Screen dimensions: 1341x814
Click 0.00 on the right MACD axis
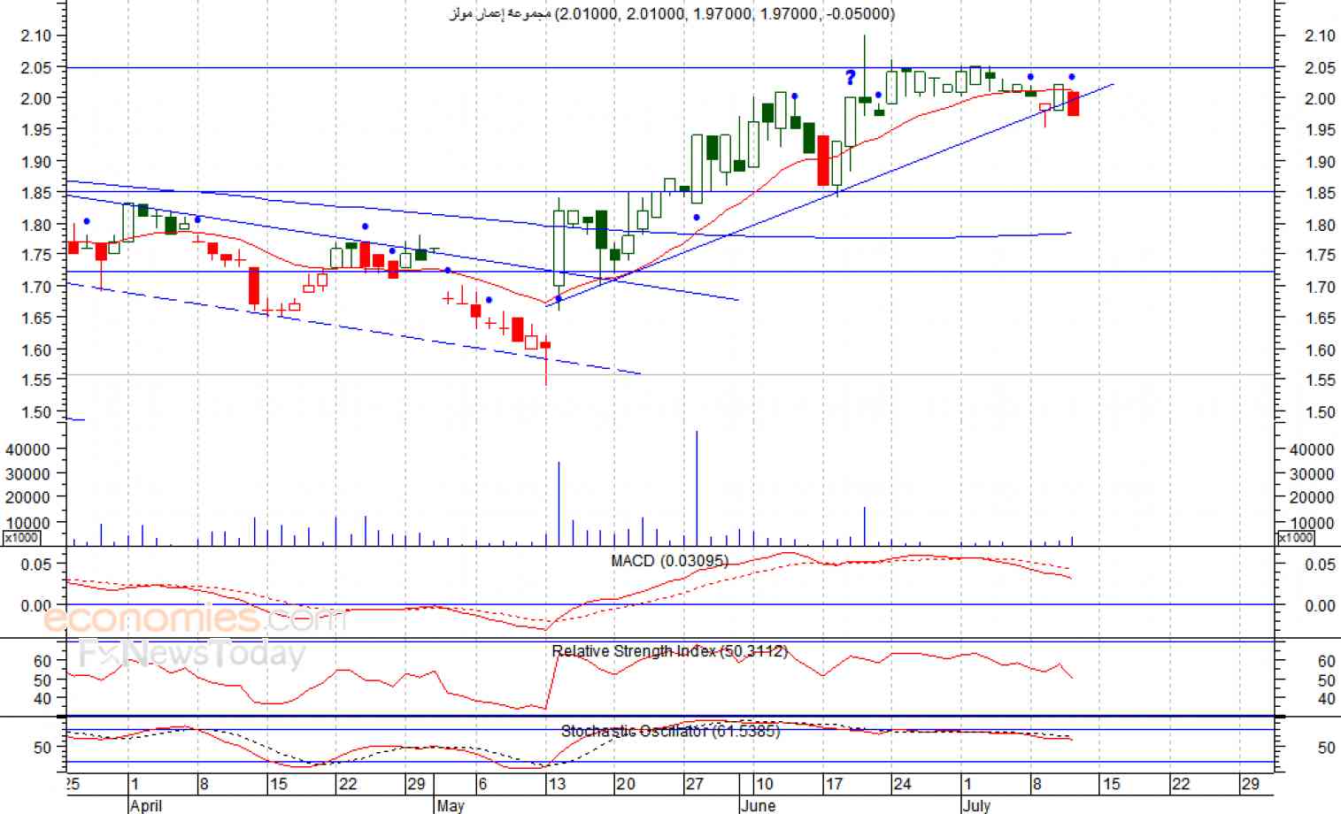point(1320,606)
